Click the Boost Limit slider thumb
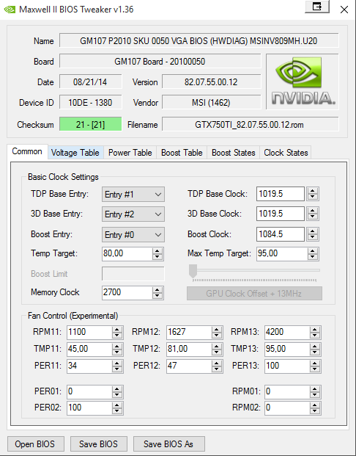The width and height of the screenshot is (356, 456). (x=193, y=272)
